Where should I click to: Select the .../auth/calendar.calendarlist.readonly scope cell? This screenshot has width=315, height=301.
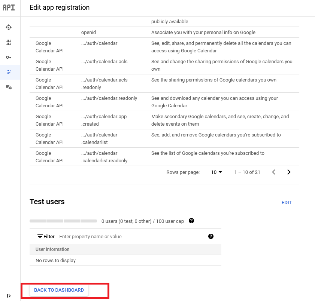click(x=104, y=157)
